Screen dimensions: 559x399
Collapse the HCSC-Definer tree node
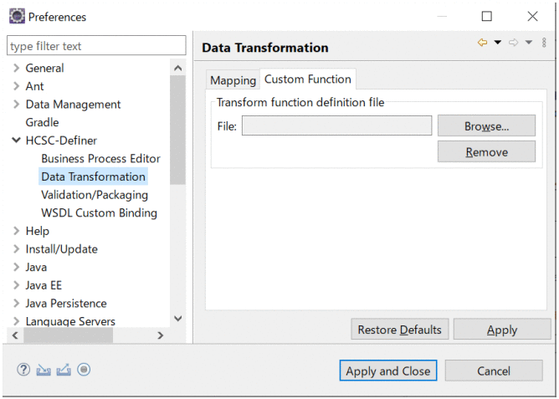click(x=16, y=141)
